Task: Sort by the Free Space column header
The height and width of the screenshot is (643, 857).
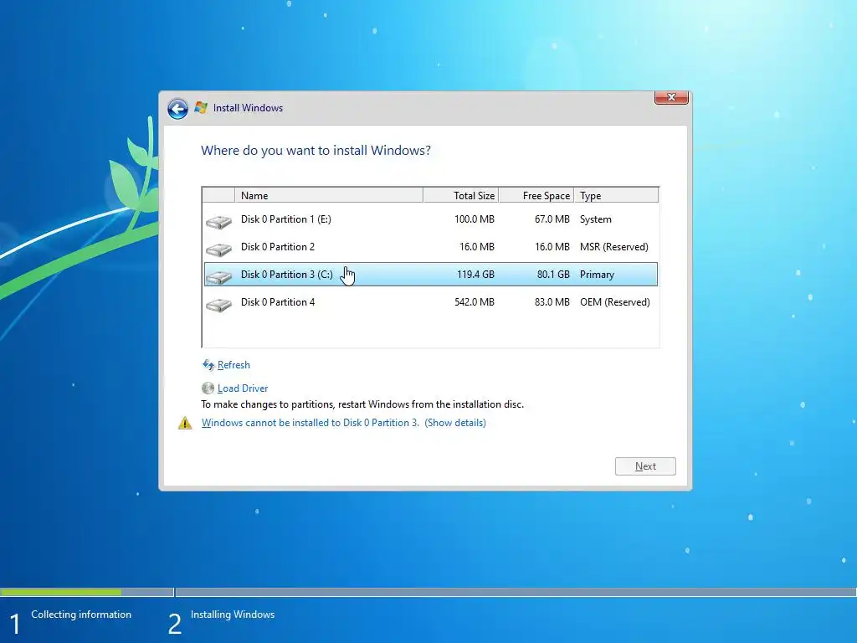Action: [x=536, y=195]
